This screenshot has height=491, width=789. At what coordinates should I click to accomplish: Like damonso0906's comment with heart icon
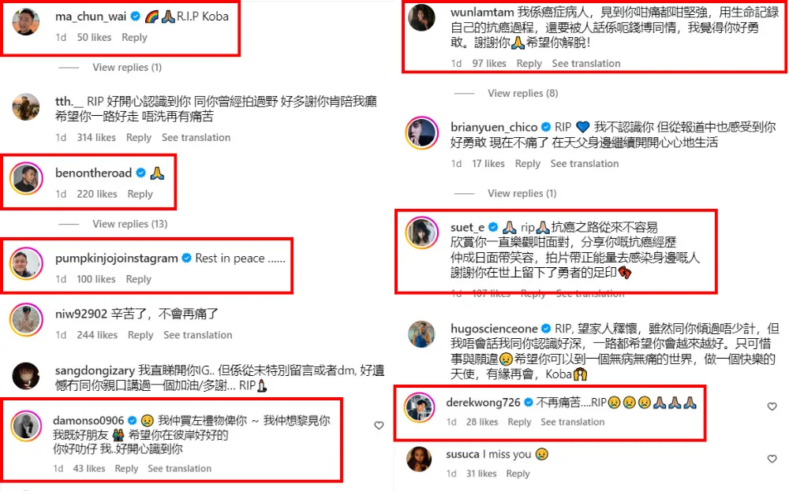pyautogui.click(x=379, y=426)
